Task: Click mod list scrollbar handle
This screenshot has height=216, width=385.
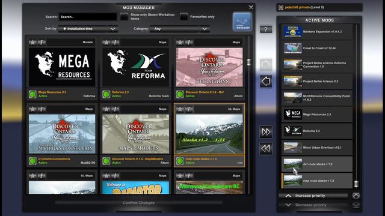Action: [x=248, y=62]
